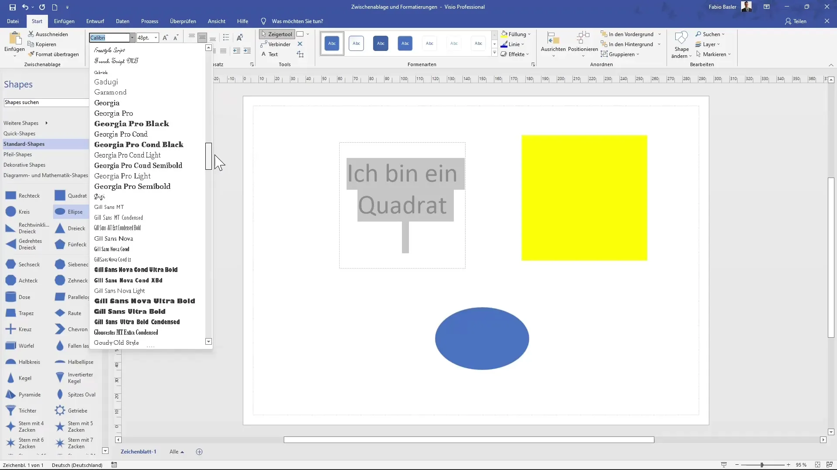The height and width of the screenshot is (470, 837).
Task: Click the yellow square on canvas
Action: (584, 198)
